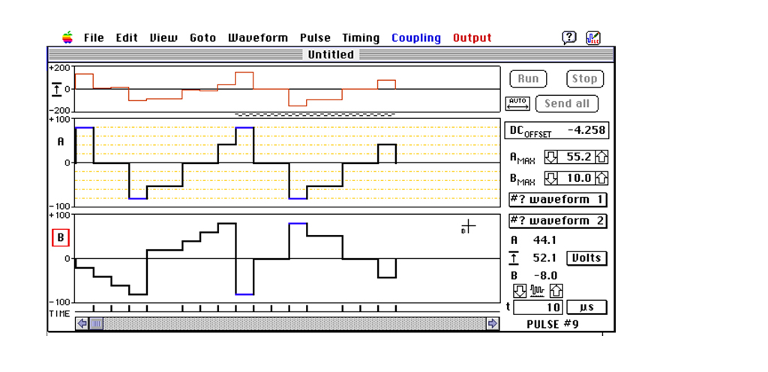This screenshot has width=768, height=372.
Task: Click the output sum arrow icon
Action: click(x=57, y=89)
